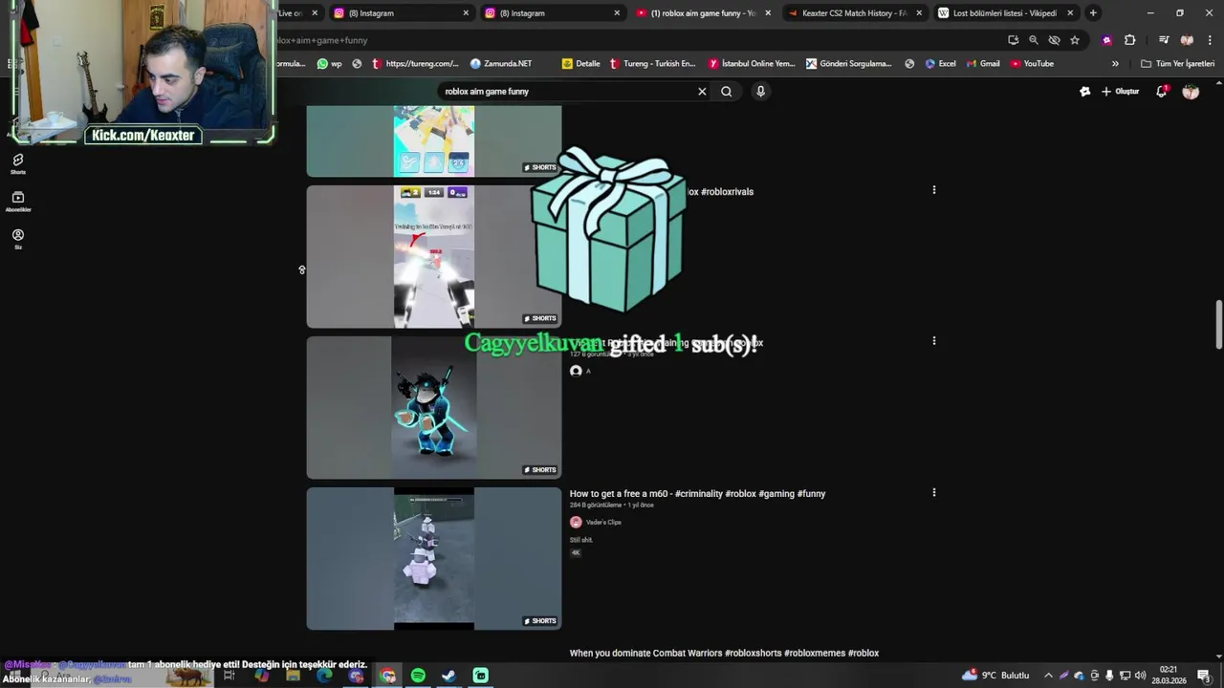Open options menu for the Cagyyelkuvan-covered video
Viewport: 1224px width, 688px height.
934,341
